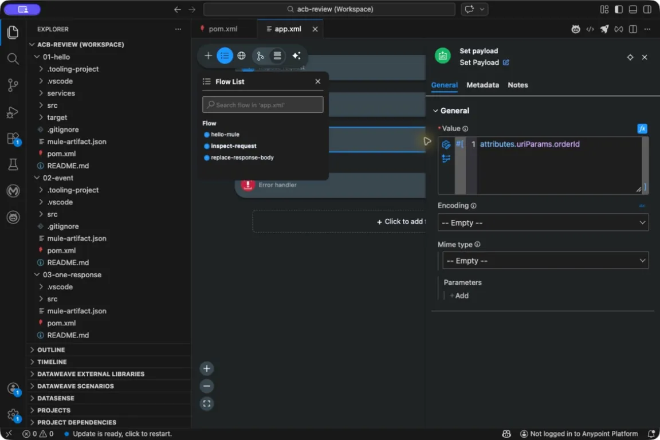Split the editor to the right

632,29
